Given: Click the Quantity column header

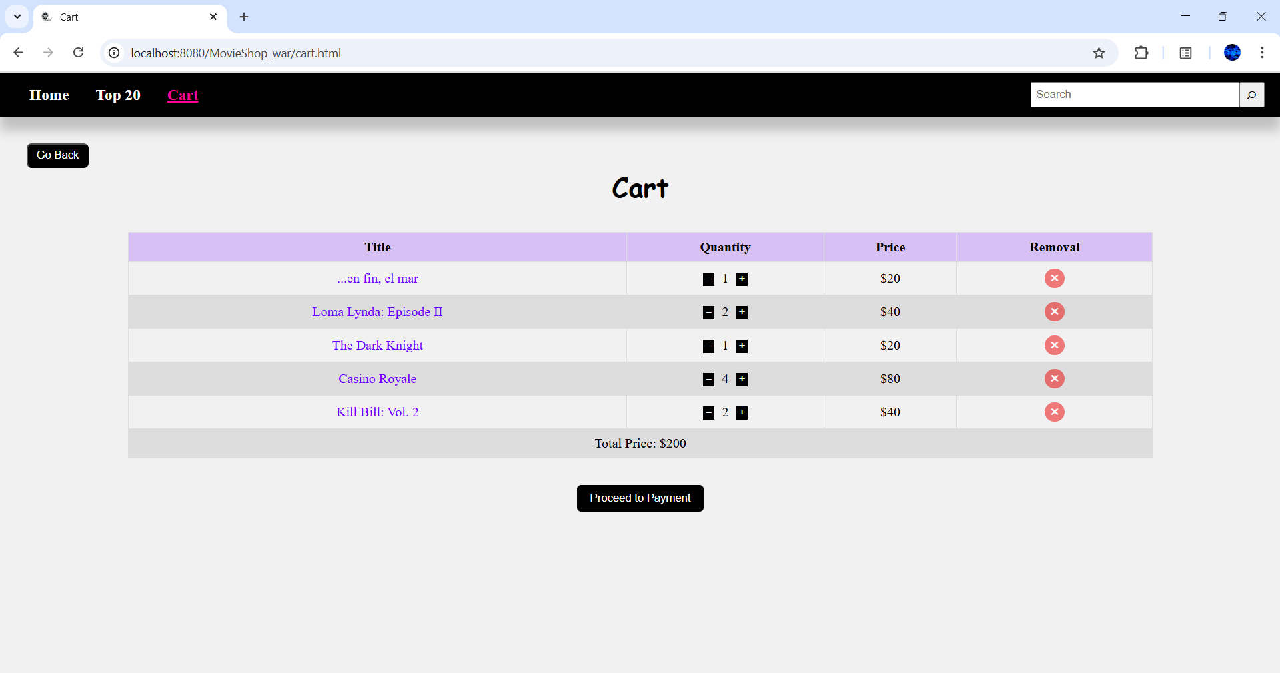Looking at the screenshot, I should pyautogui.click(x=725, y=247).
